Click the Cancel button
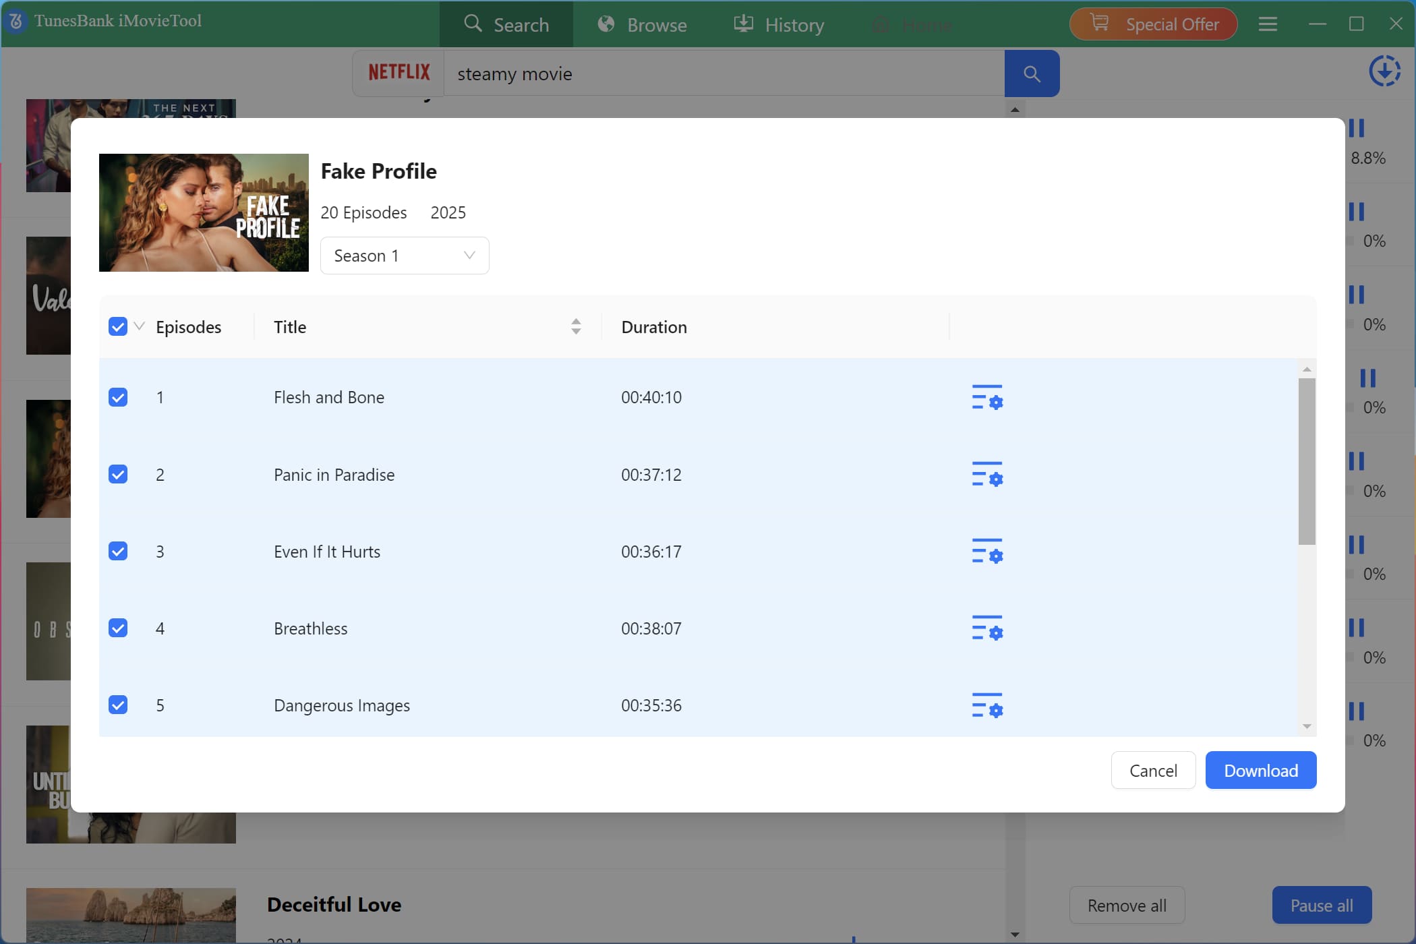Viewport: 1416px width, 944px height. click(1153, 771)
